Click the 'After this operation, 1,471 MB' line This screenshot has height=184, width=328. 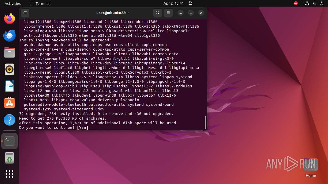pos(99,123)
